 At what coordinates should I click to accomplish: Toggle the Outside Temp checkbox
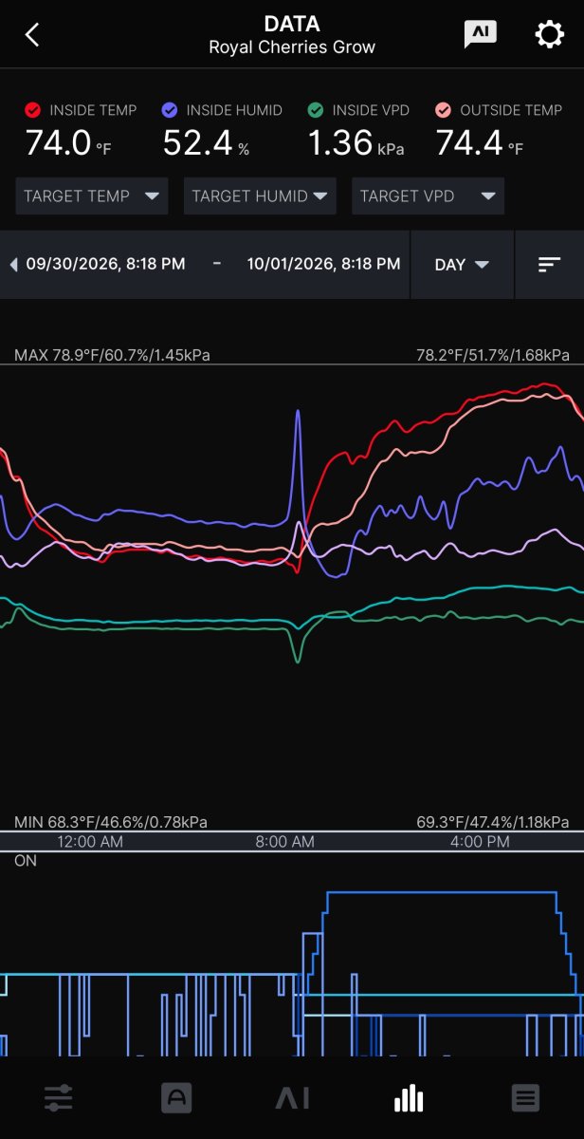(x=444, y=110)
